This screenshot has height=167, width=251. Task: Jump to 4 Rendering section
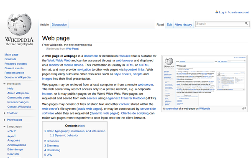coord(52,150)
